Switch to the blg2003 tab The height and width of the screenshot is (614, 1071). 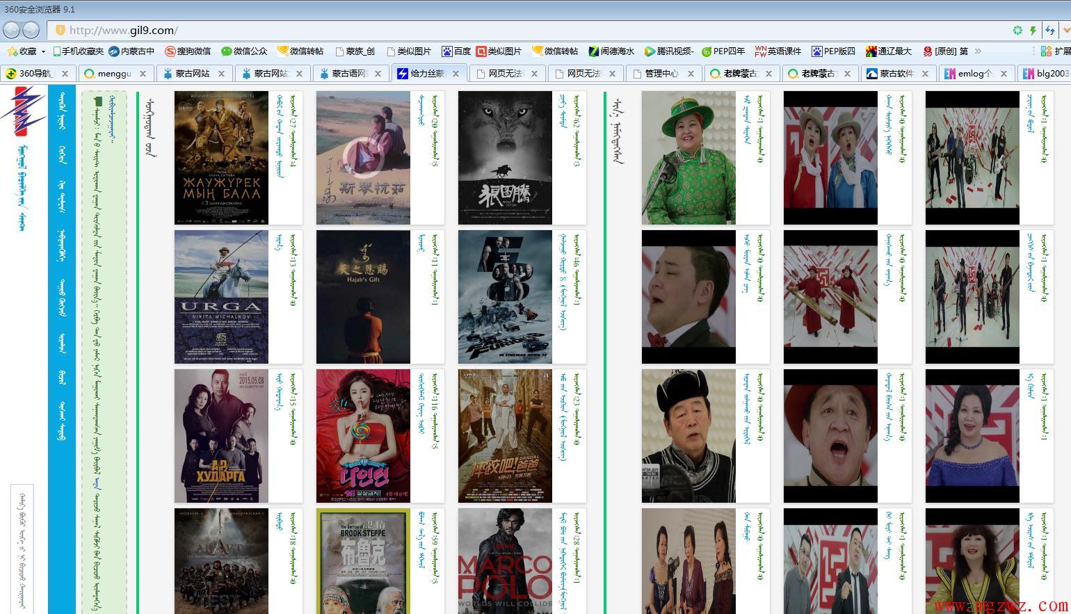[x=1045, y=73]
